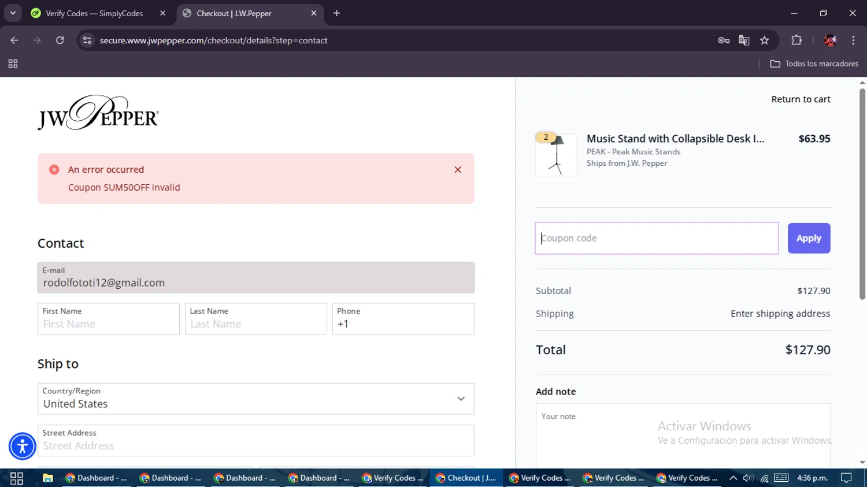Click the $63.95 product price
The width and height of the screenshot is (867, 487).
(814, 139)
